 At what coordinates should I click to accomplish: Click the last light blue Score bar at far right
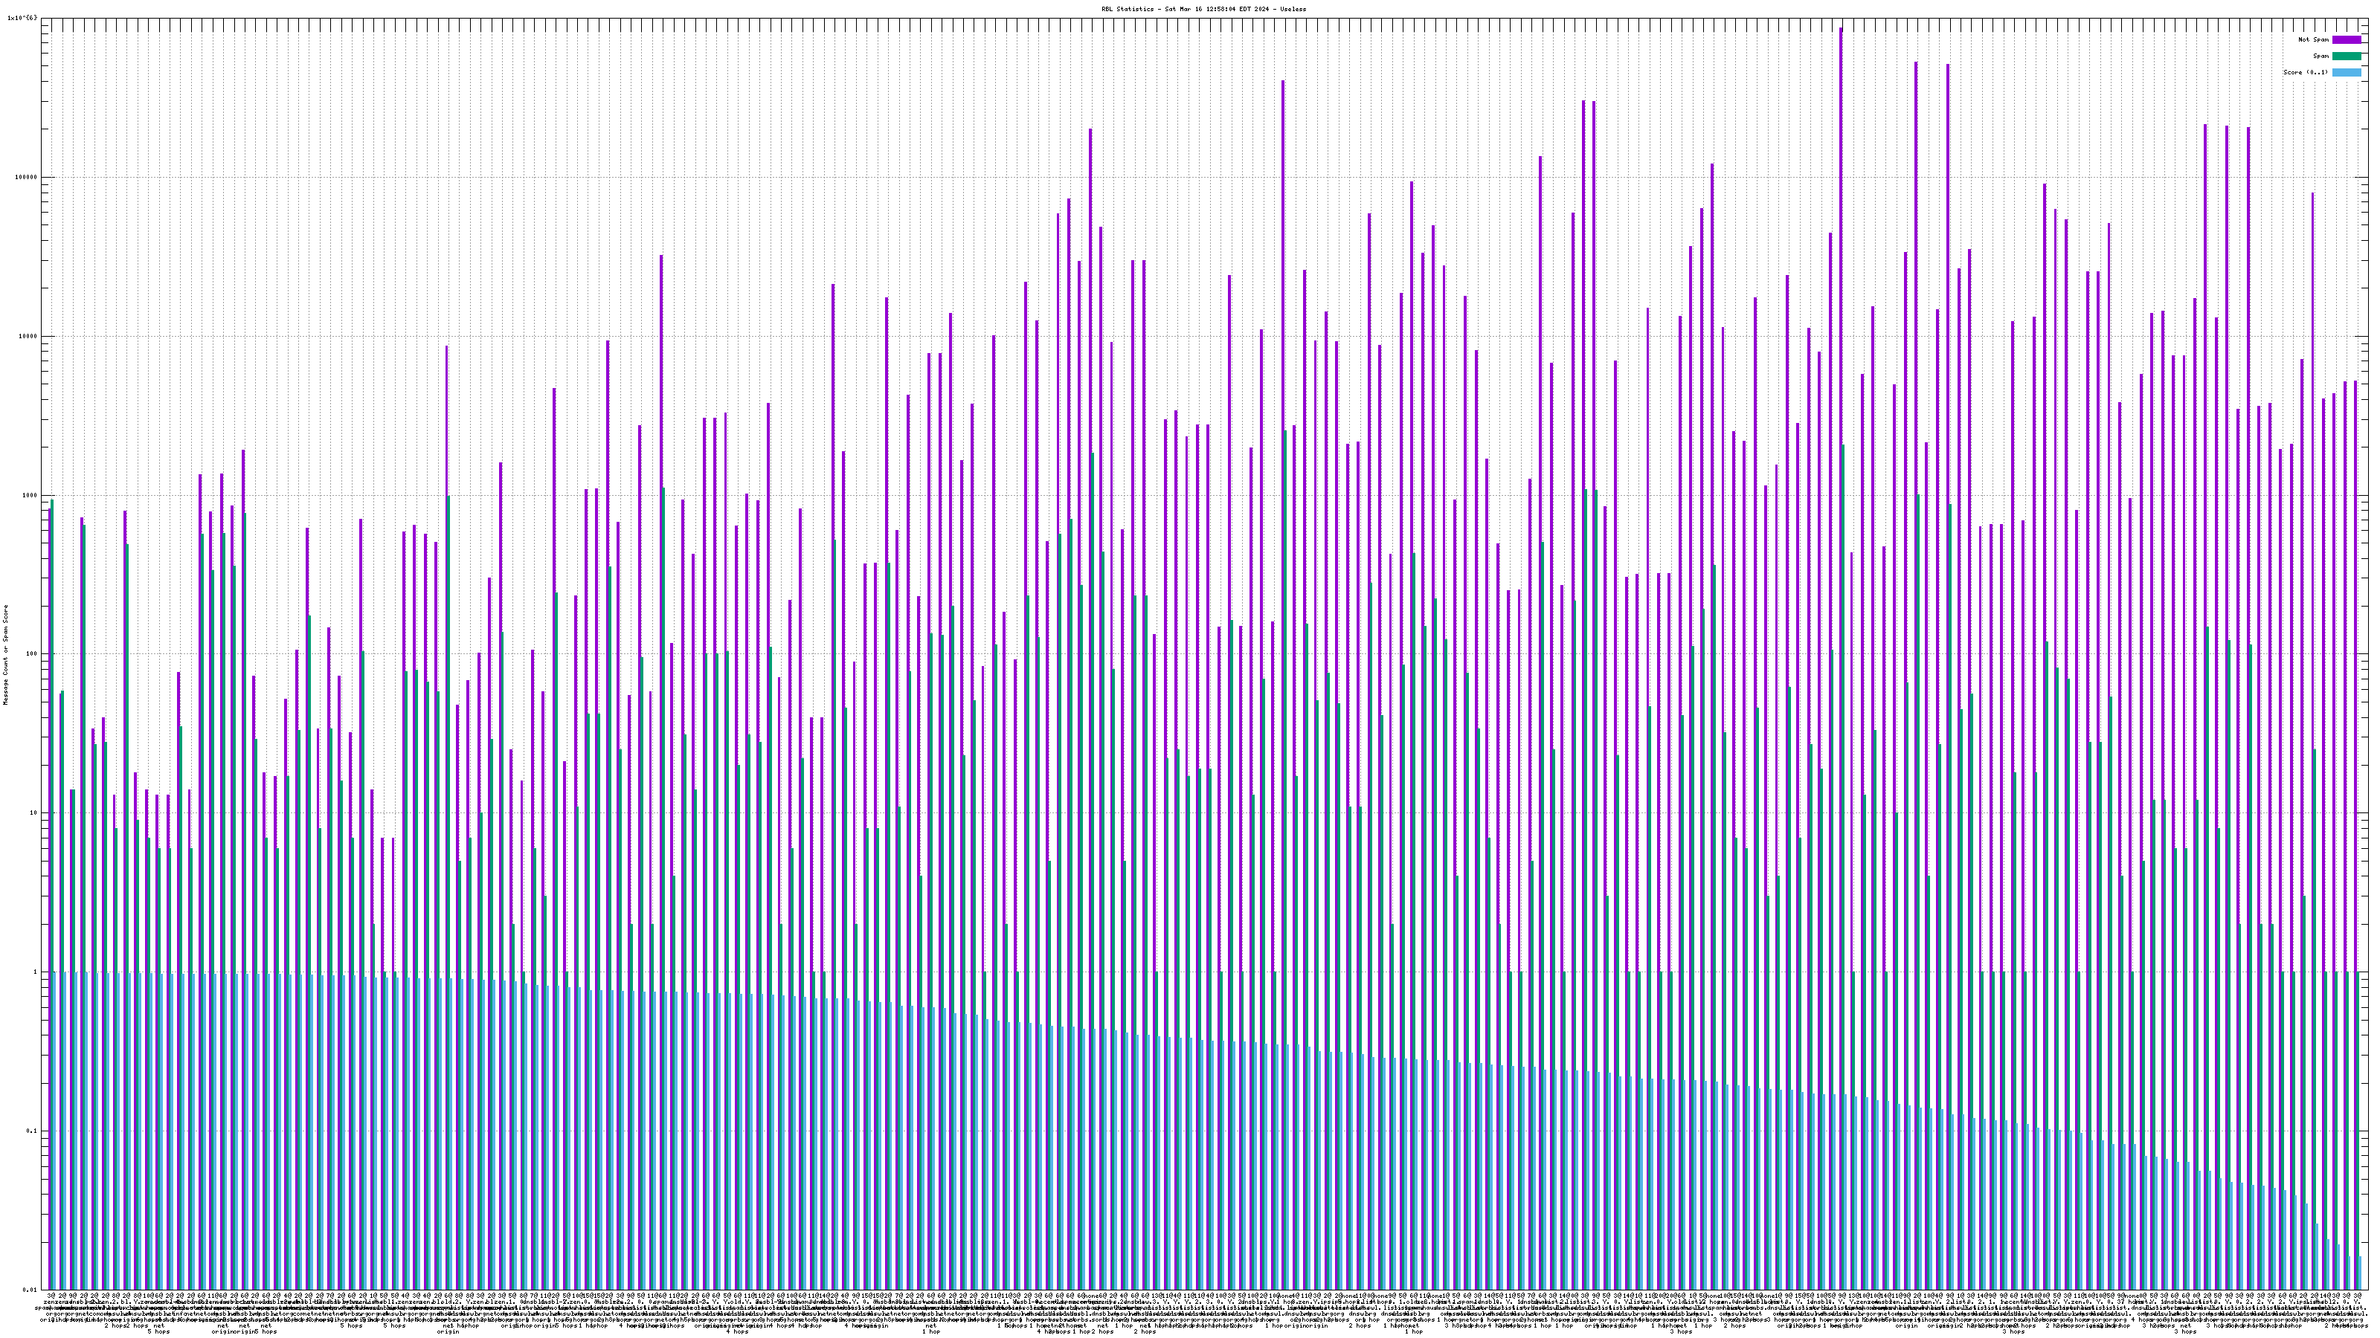(2362, 1273)
